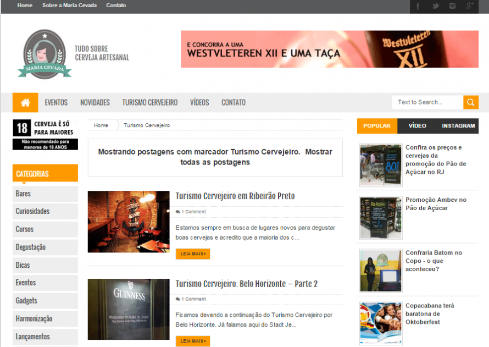Open Turismo Cervejeiro em Ribeirão Preto title
This screenshot has width=489, height=347.
coord(235,196)
